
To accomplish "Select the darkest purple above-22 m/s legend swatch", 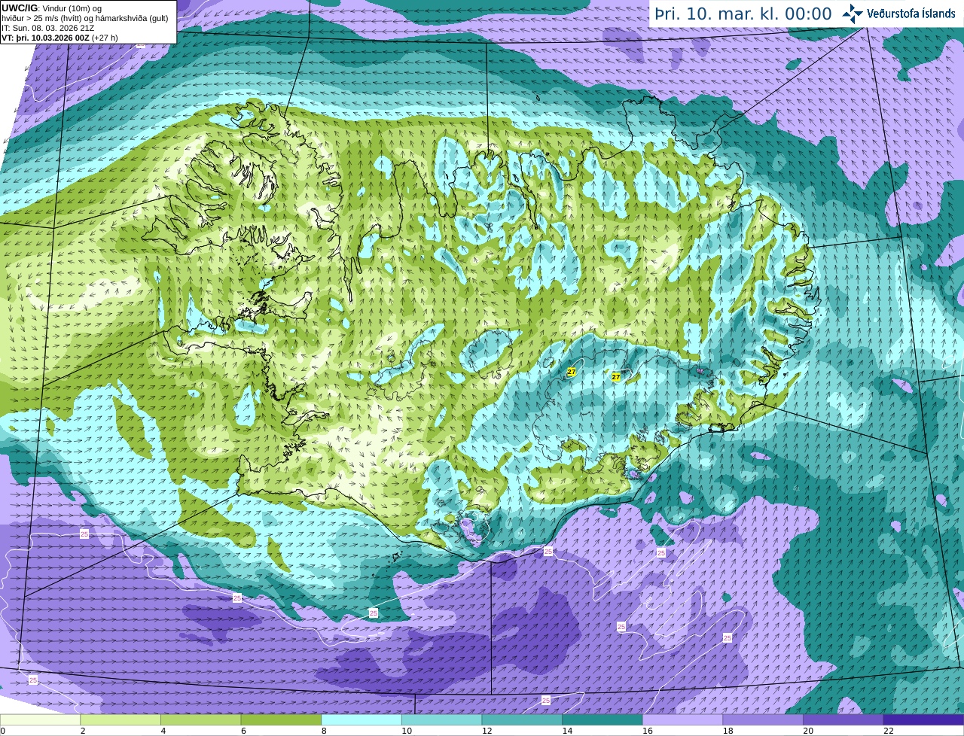I will click(924, 720).
